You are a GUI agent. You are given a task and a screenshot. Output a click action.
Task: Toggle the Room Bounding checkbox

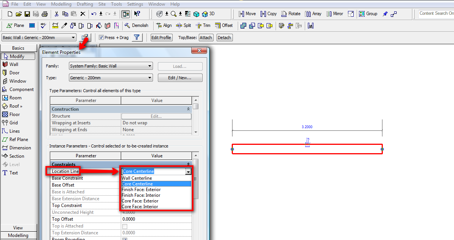coord(125,239)
